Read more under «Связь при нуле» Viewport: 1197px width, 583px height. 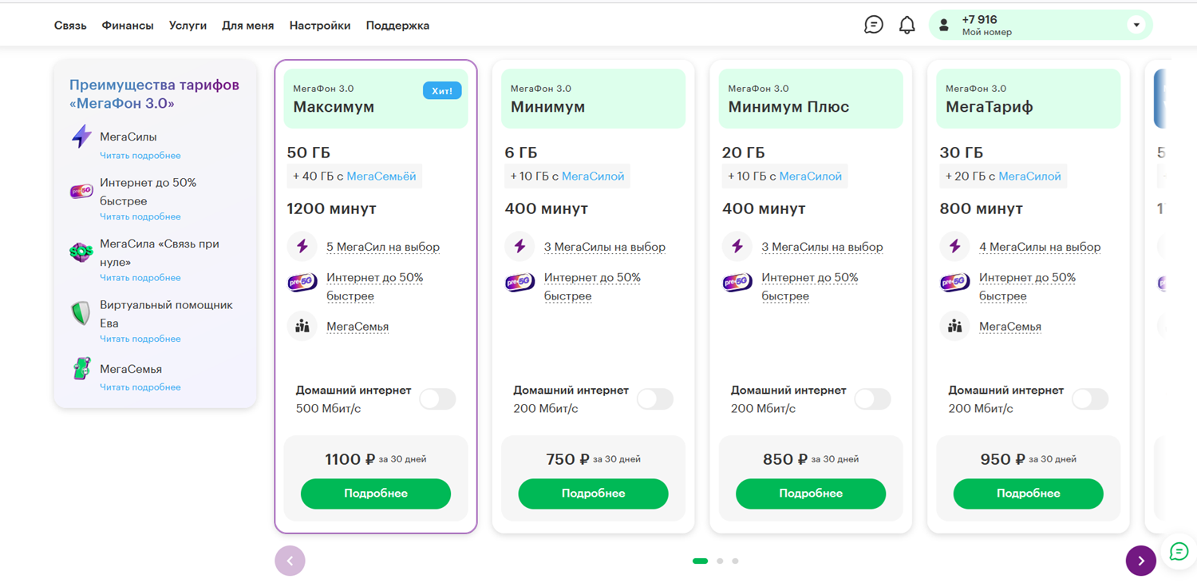coord(140,278)
